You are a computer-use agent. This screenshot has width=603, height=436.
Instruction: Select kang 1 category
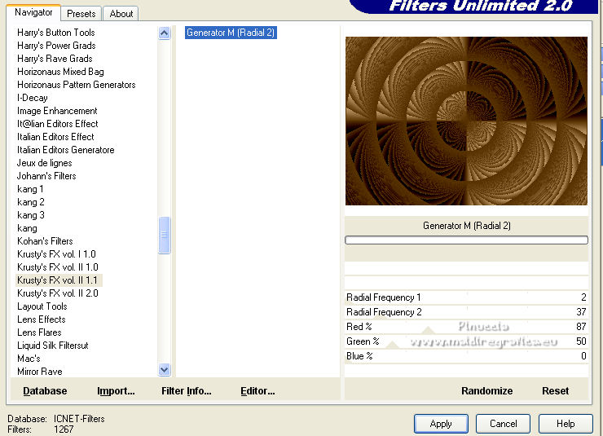[30, 189]
